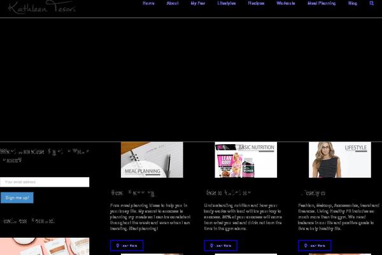Open the Blog menu item

click(353, 3)
